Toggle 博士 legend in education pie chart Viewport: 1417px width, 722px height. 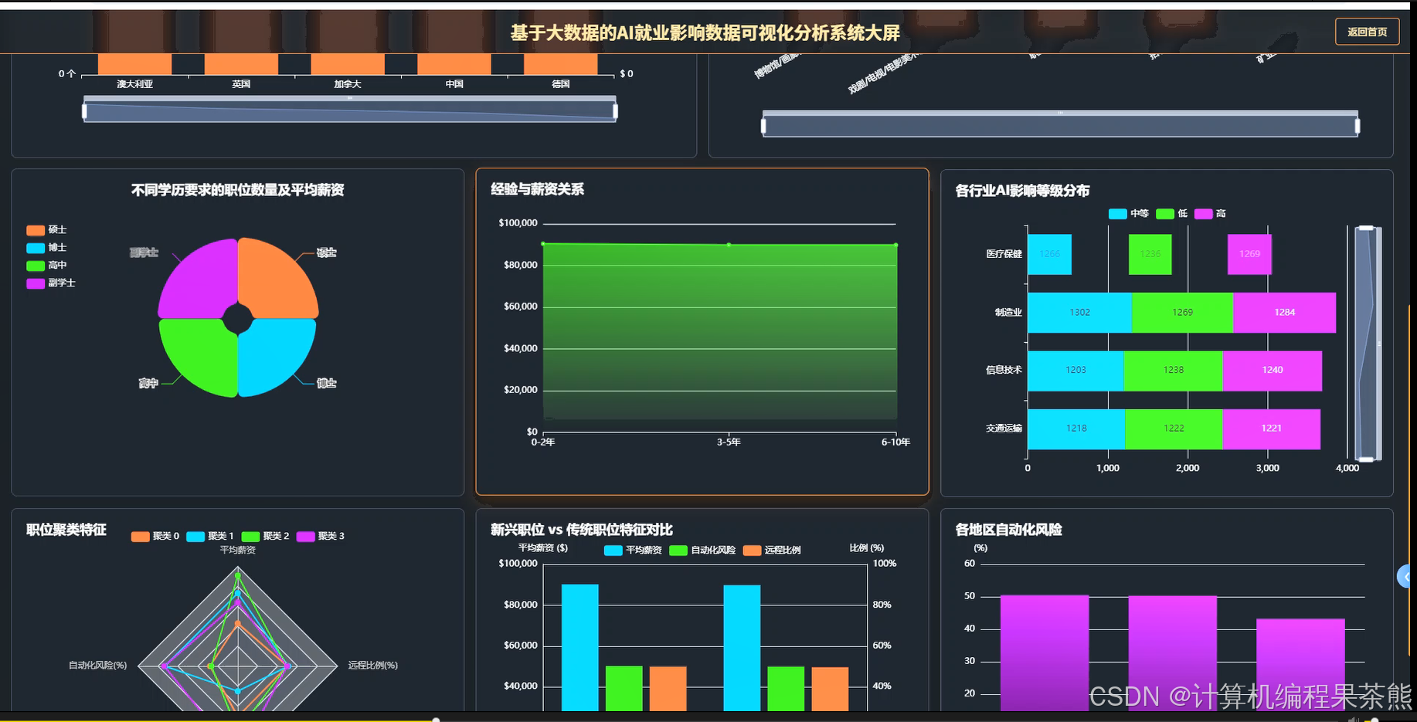(x=46, y=248)
